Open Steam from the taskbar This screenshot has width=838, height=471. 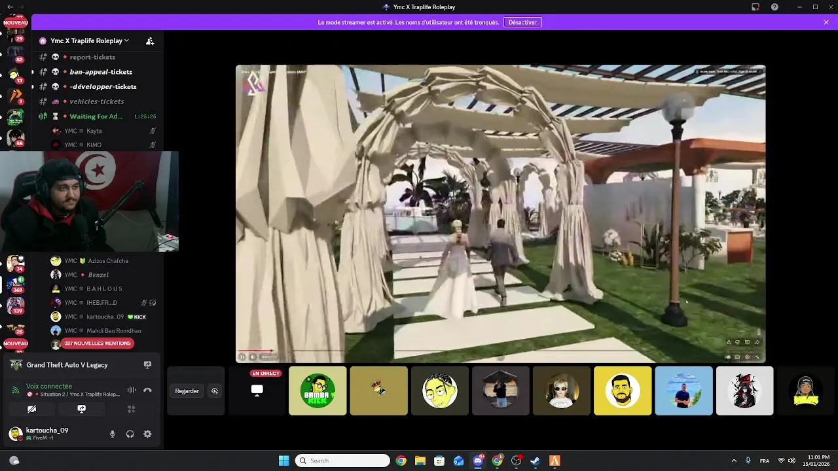click(x=535, y=461)
